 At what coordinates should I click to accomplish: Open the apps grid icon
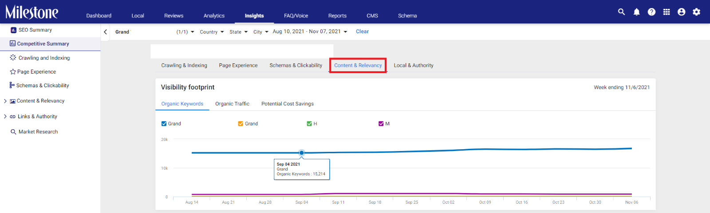pos(667,12)
